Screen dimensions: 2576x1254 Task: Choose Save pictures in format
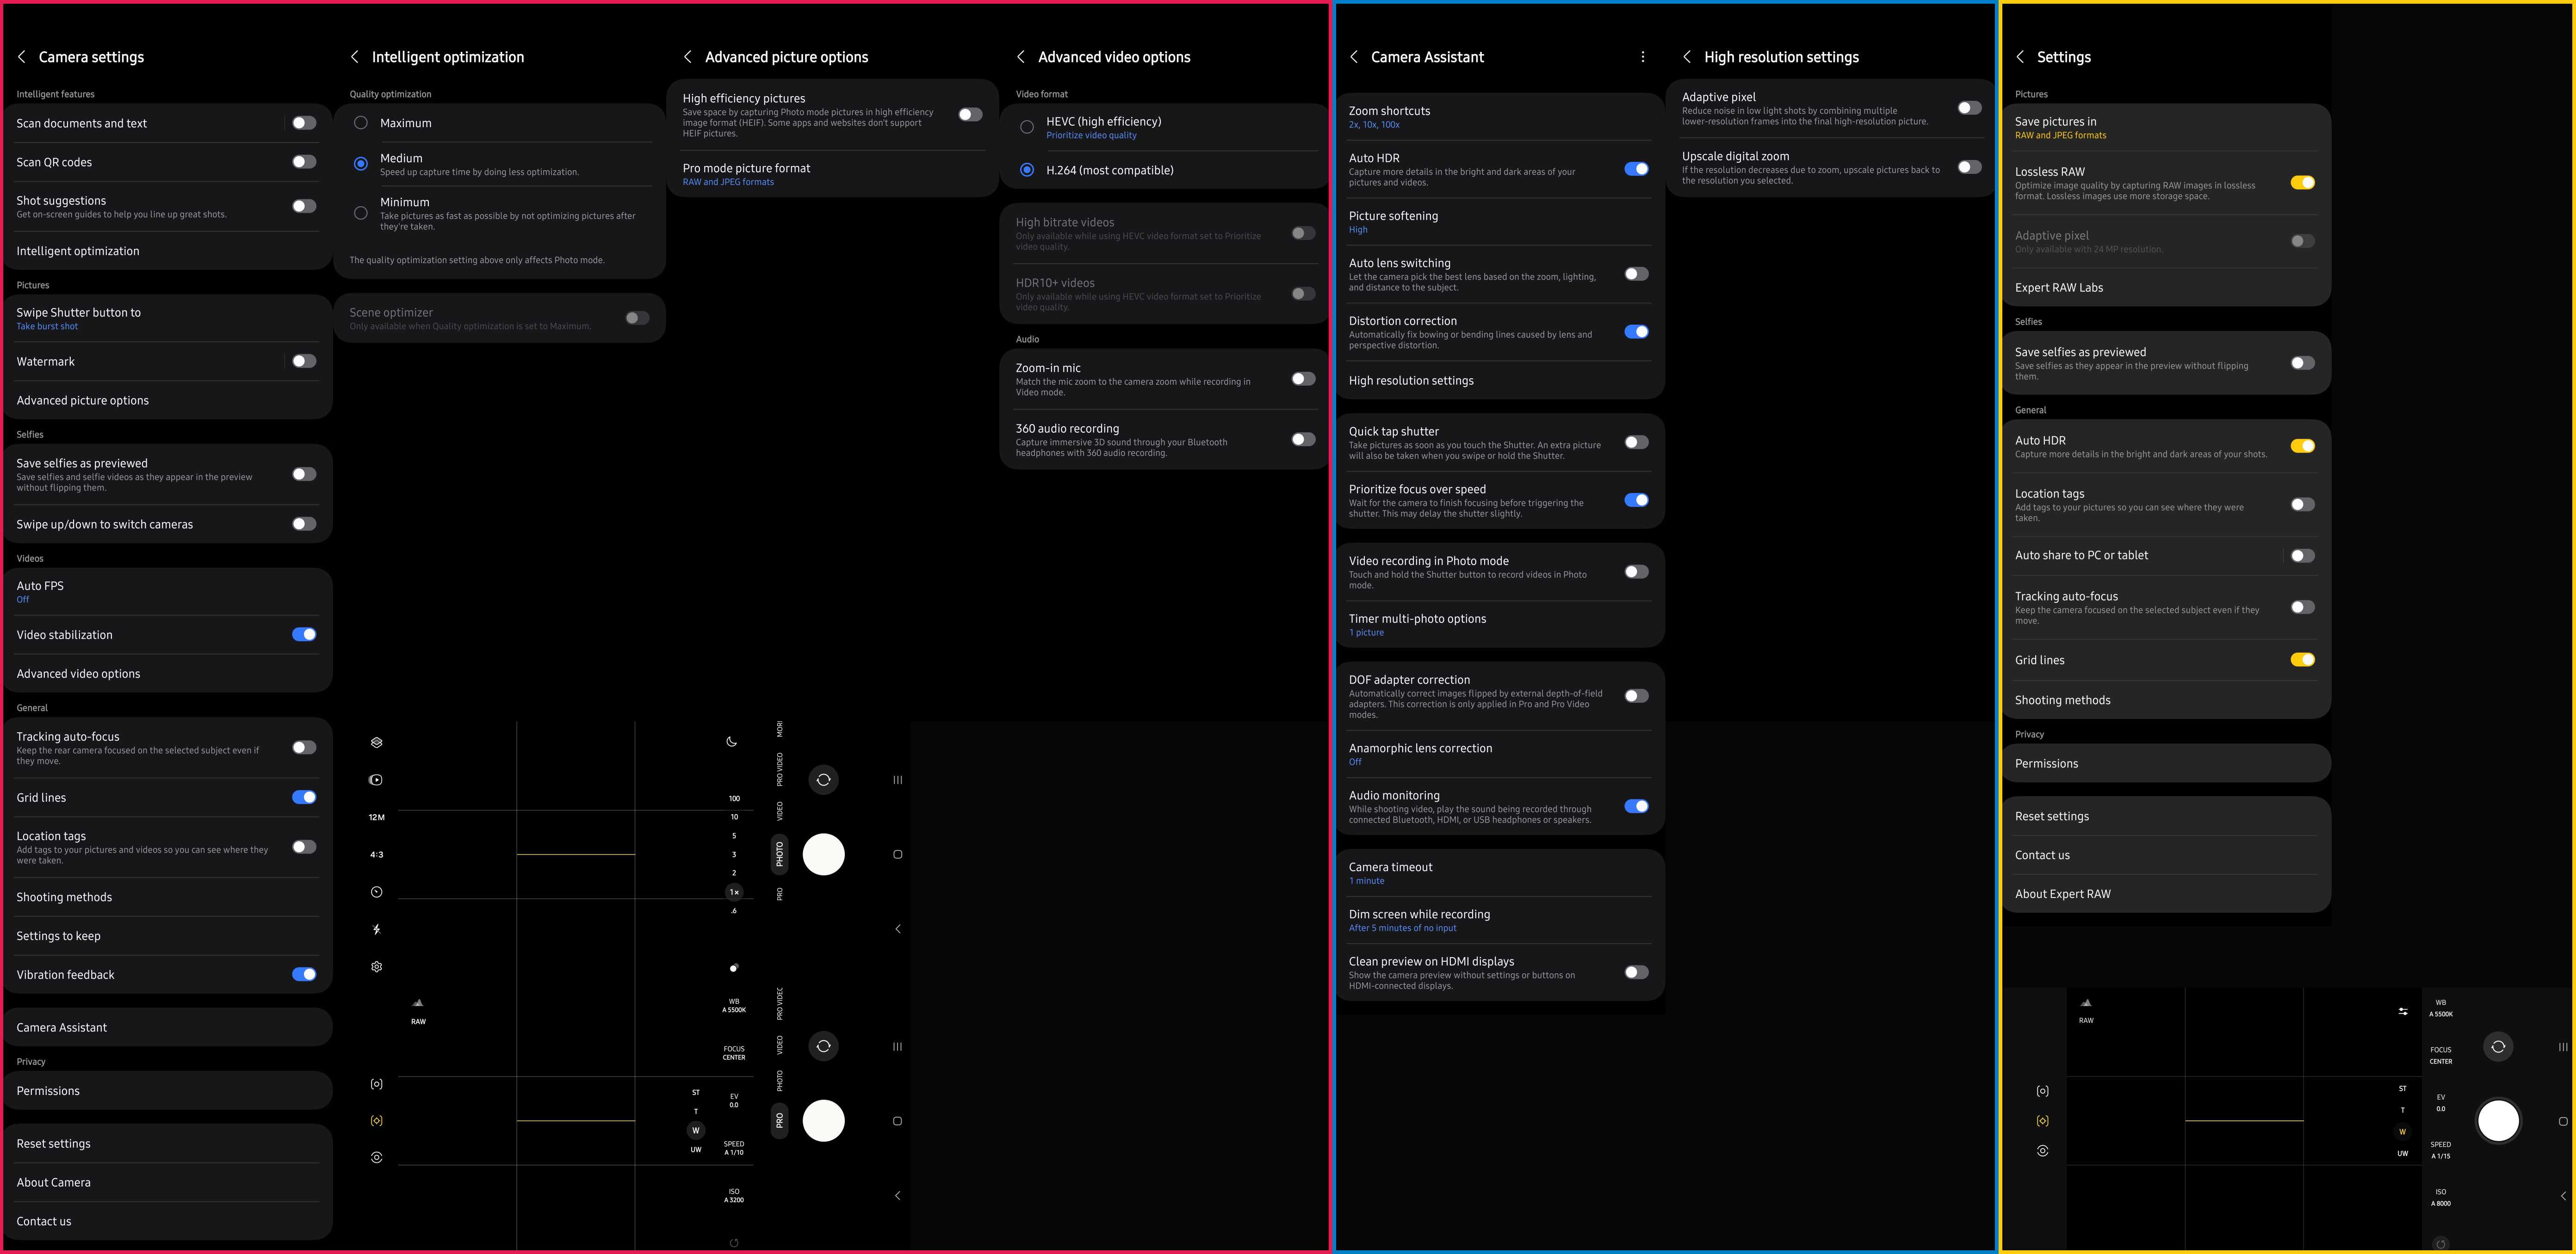[2166, 128]
